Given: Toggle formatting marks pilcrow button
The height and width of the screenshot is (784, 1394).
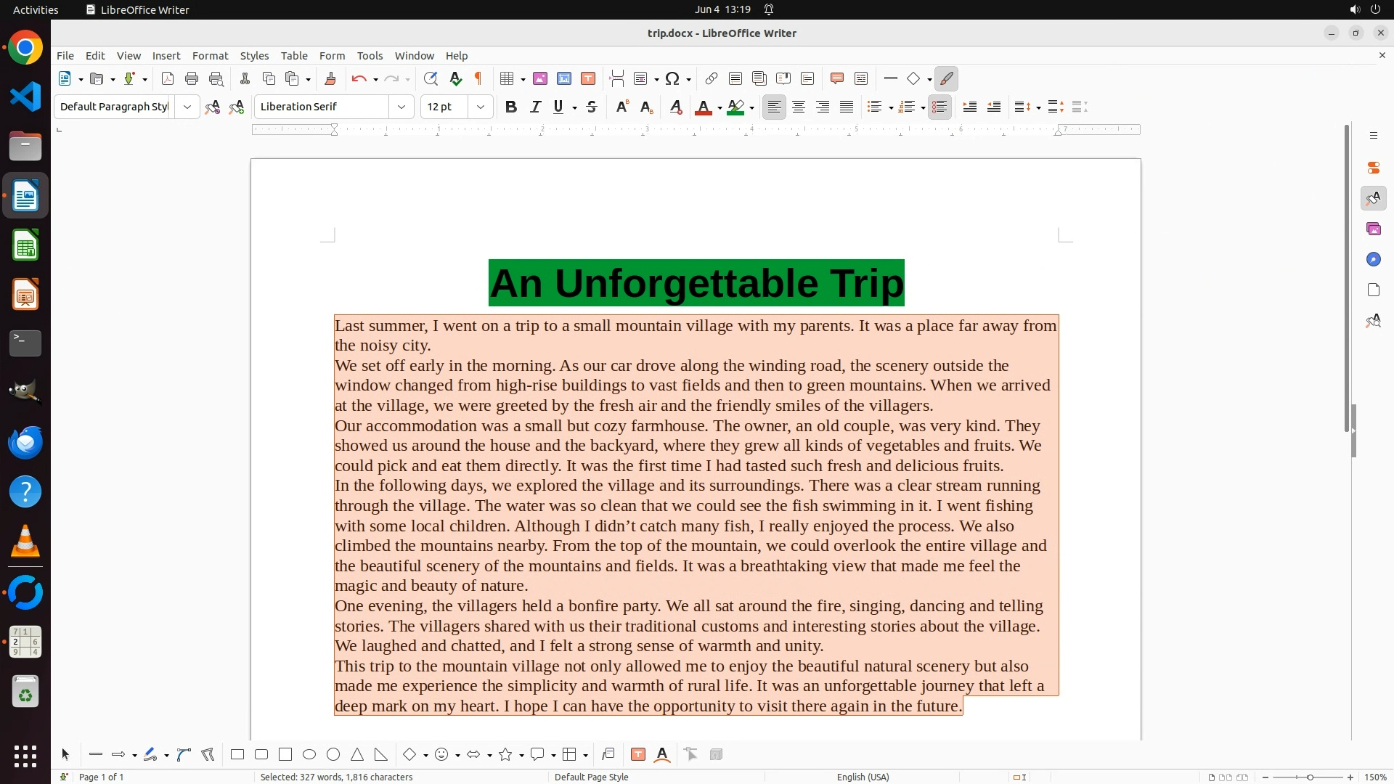Looking at the screenshot, I should [478, 79].
